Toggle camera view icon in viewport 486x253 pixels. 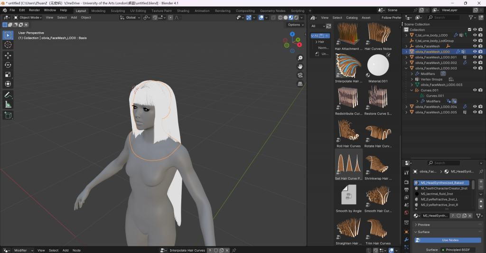300,75
